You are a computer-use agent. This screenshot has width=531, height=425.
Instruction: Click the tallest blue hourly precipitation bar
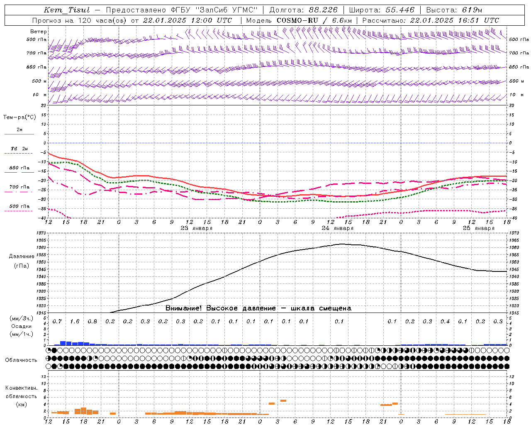[63, 343]
